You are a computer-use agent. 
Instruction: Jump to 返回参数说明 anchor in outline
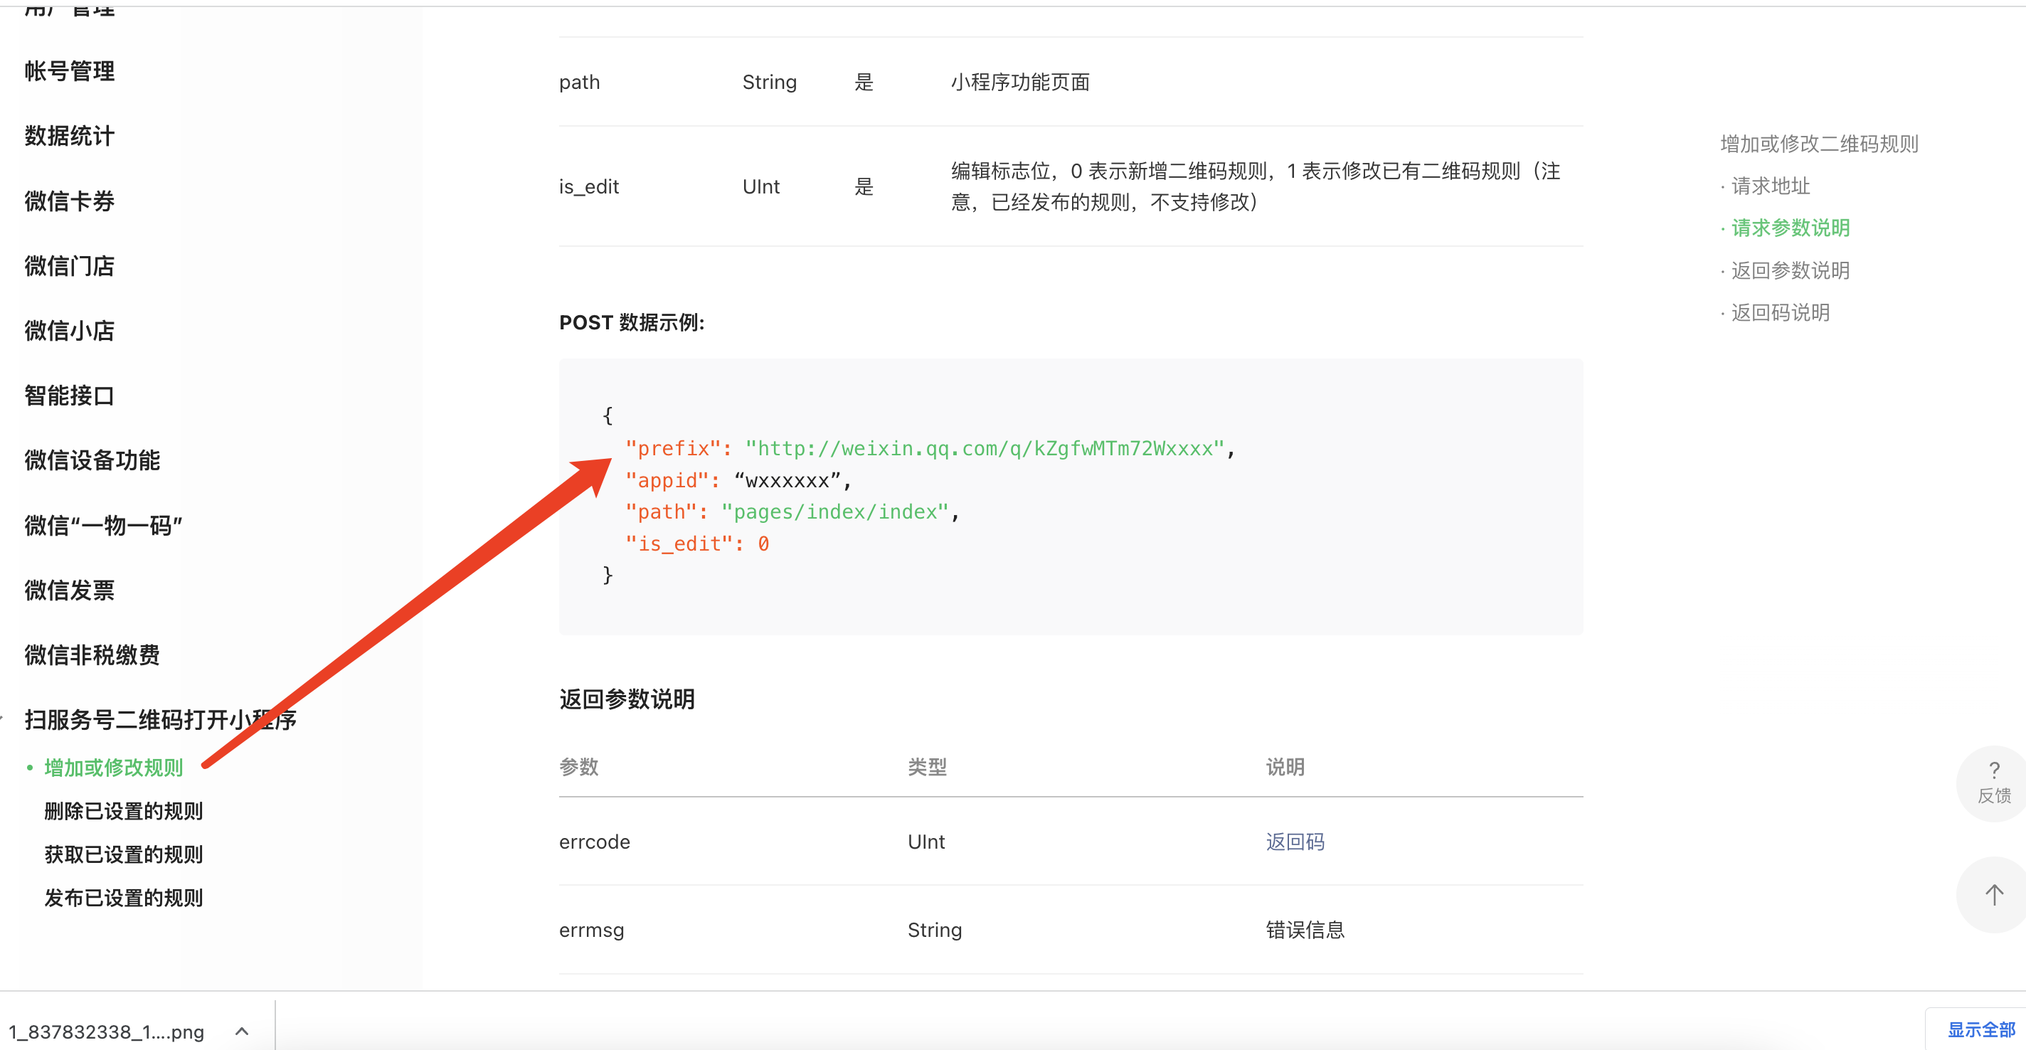(1789, 270)
